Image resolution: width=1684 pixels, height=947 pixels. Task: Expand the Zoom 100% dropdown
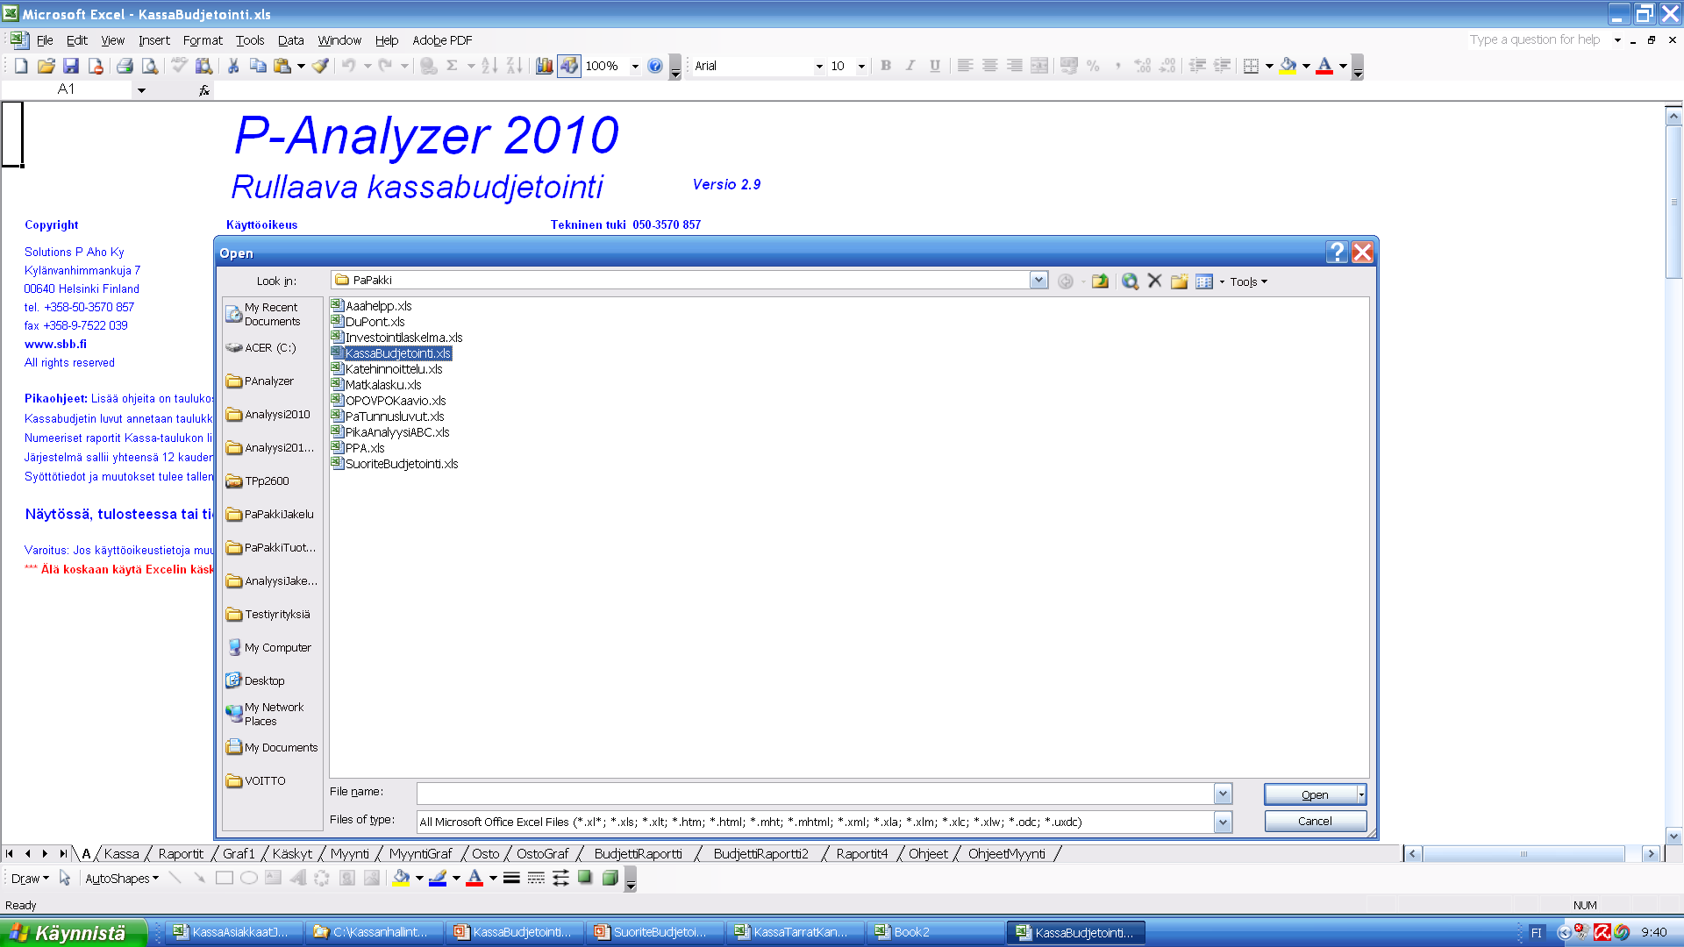[x=635, y=67]
